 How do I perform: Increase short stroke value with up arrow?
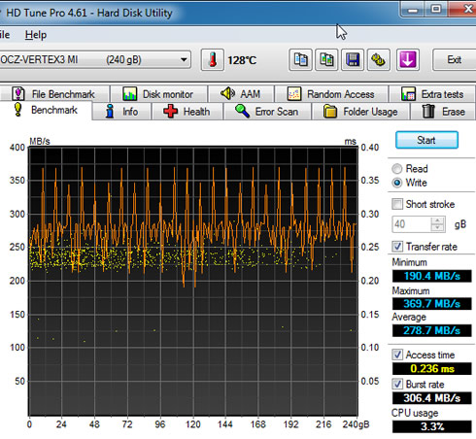point(437,220)
